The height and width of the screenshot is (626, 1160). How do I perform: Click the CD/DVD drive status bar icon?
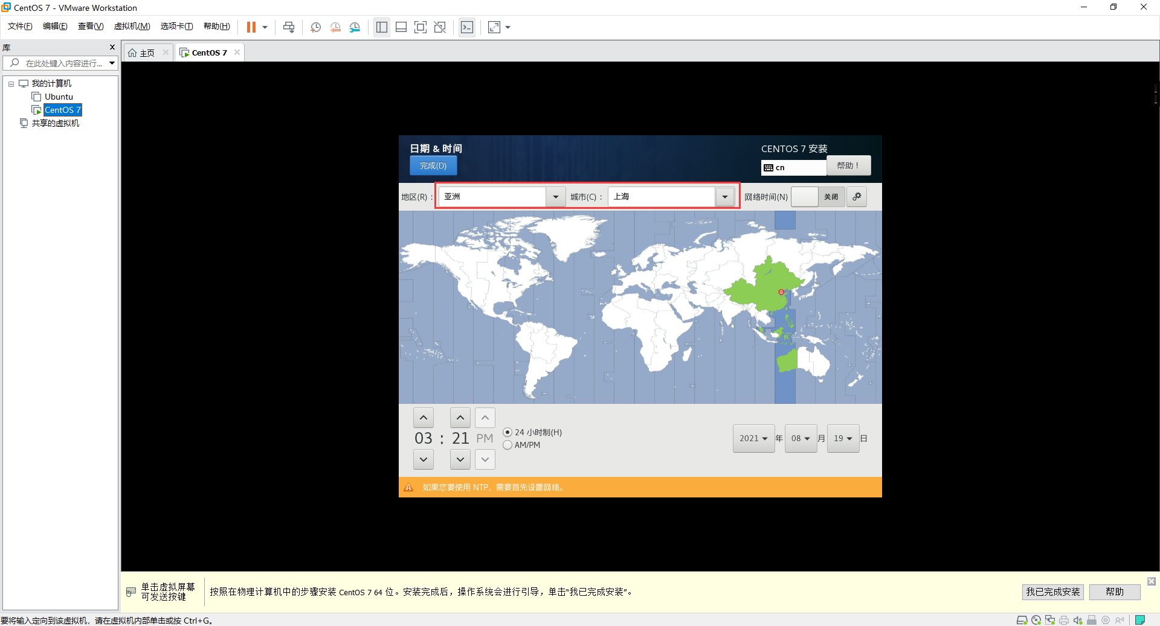coord(1036,620)
